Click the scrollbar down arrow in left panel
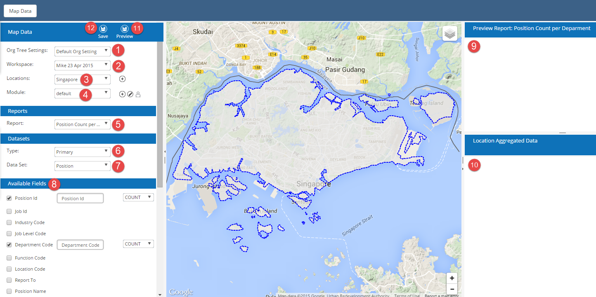Image resolution: width=596 pixels, height=297 pixels. coord(160,294)
